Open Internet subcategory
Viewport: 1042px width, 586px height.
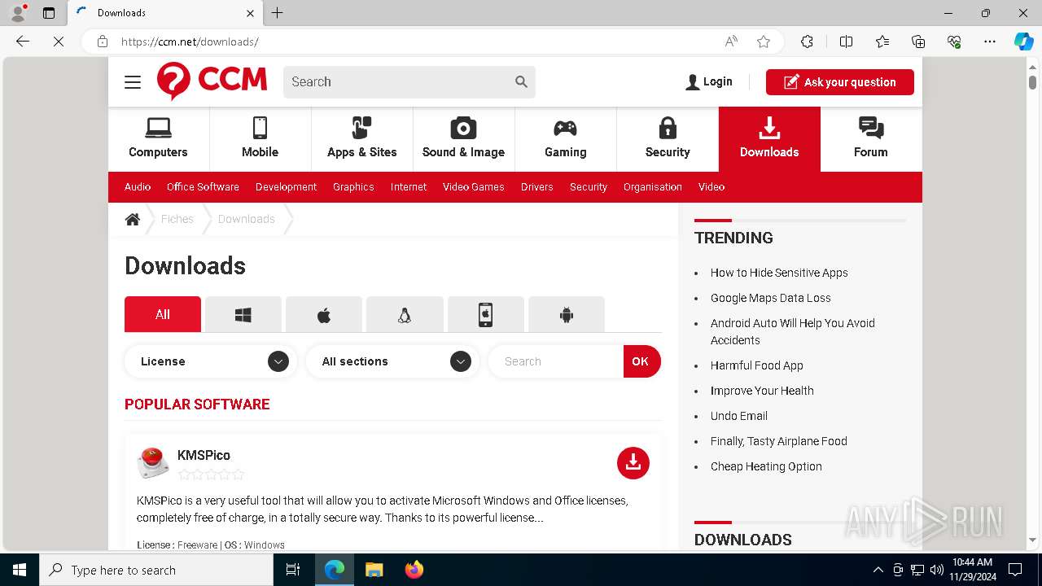pos(409,187)
